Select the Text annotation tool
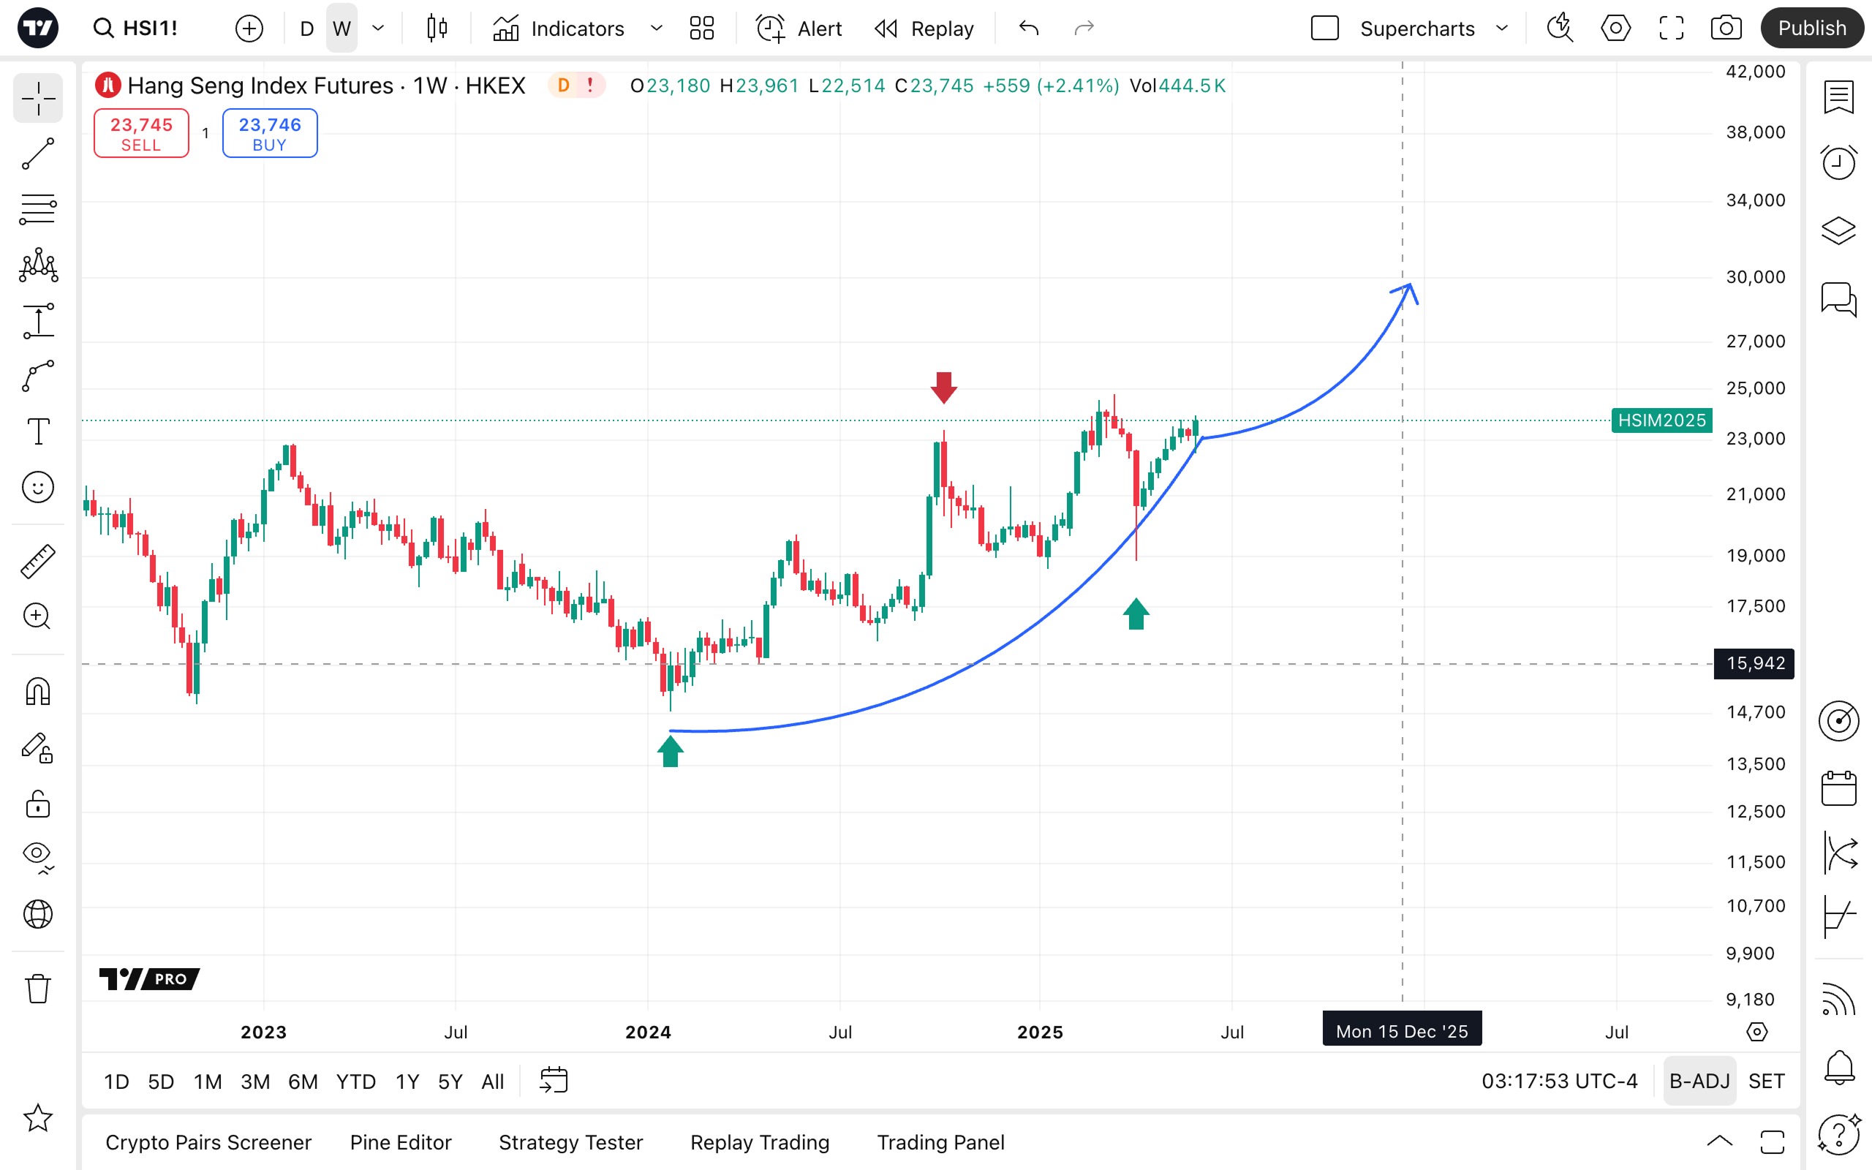This screenshot has width=1872, height=1170. pos(38,431)
